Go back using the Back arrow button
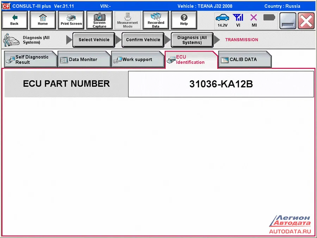Viewport: 317px width, 238px height. 14,20
